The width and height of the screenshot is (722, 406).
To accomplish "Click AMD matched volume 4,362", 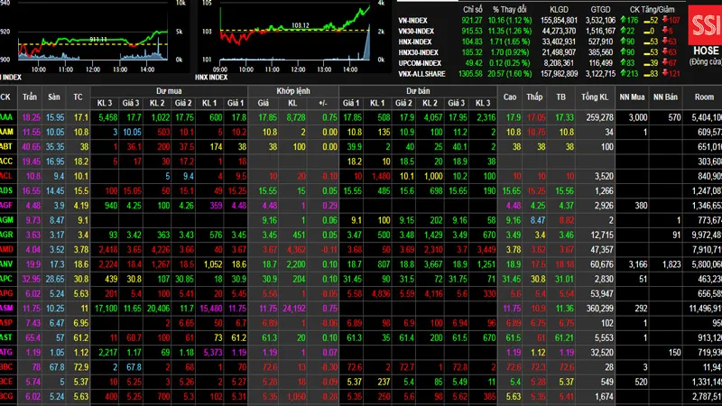I will coord(296,250).
